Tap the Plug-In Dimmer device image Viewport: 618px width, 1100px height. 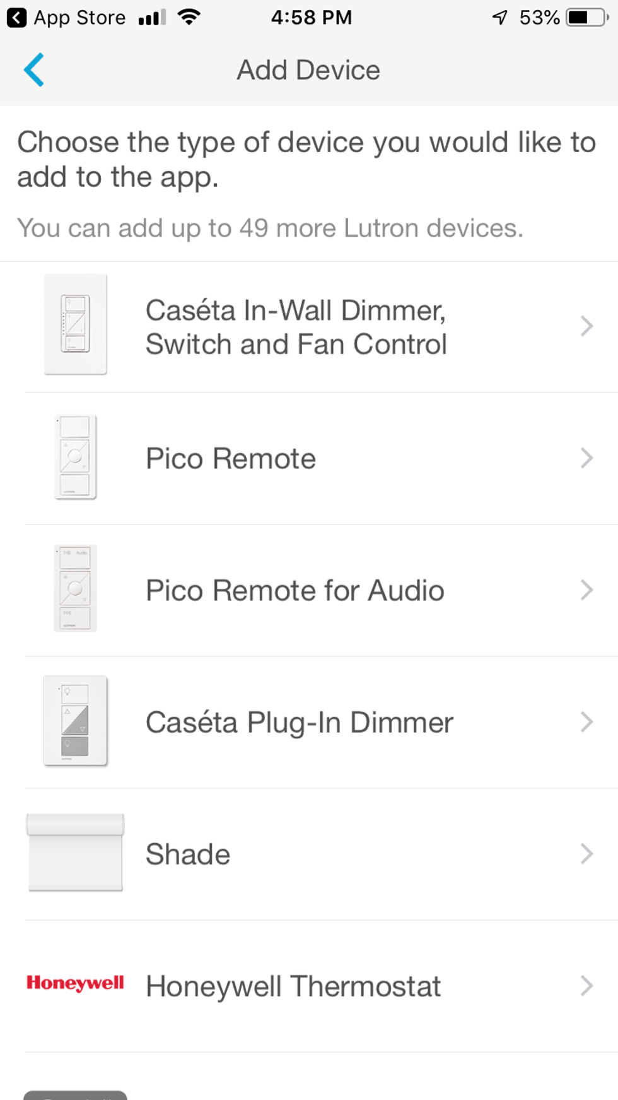click(76, 721)
